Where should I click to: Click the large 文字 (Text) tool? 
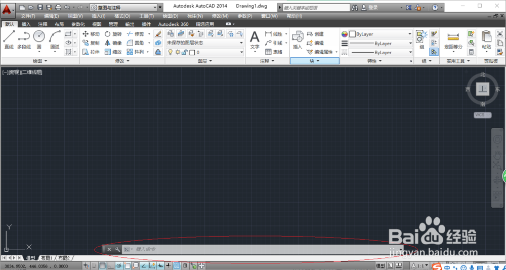[x=255, y=41]
